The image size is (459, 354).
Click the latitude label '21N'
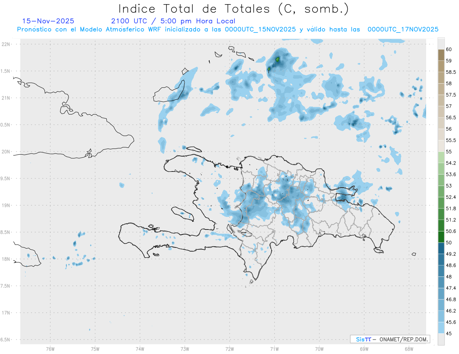point(7,98)
